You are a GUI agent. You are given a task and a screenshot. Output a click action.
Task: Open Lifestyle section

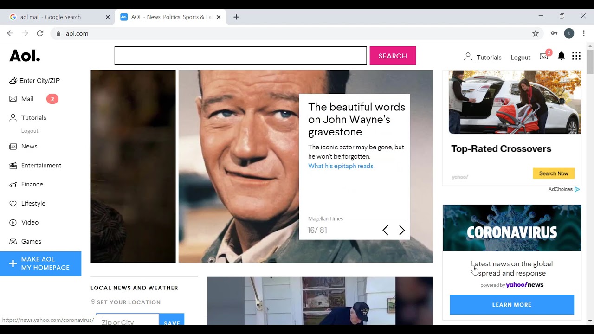33,203
